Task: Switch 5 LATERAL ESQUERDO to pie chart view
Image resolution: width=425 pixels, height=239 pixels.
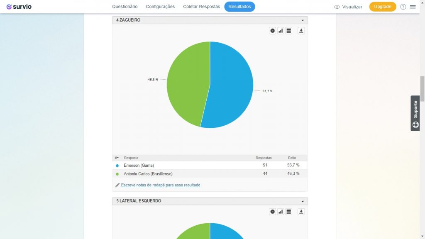Action: point(272,212)
